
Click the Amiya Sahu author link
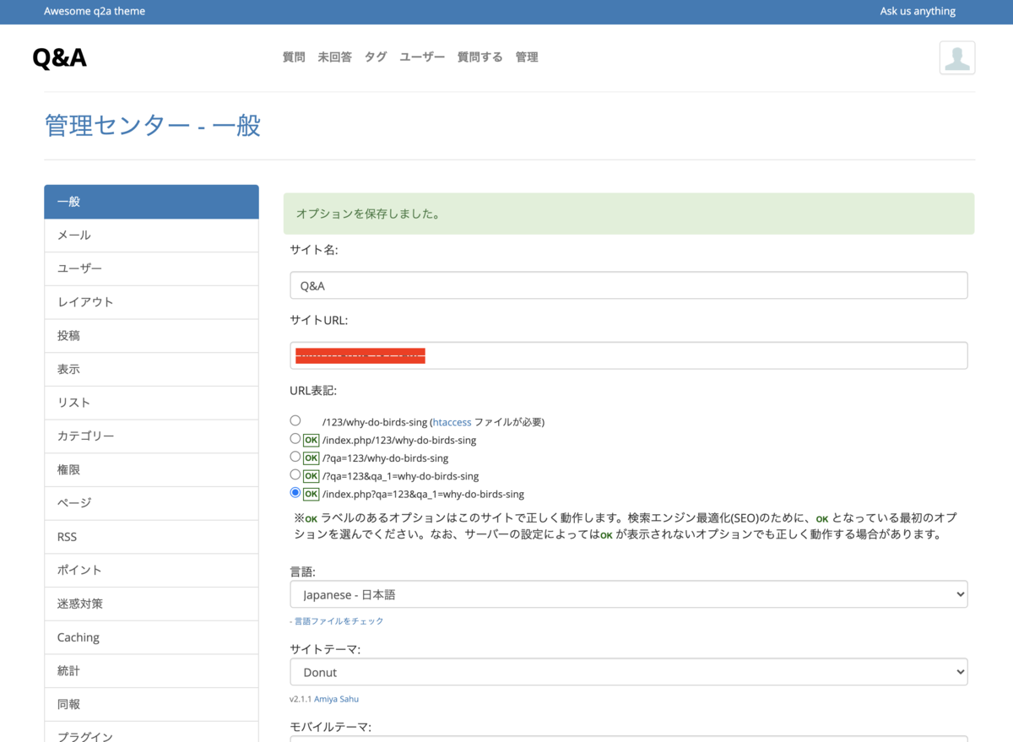click(x=336, y=699)
